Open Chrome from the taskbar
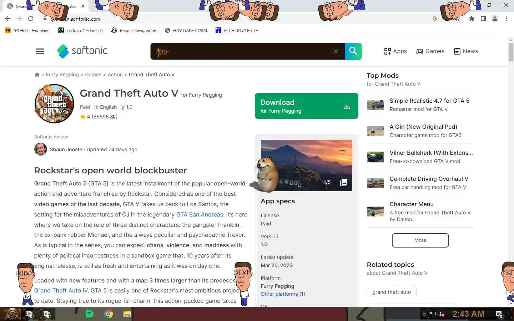This screenshot has width=514, height=321. (x=109, y=314)
